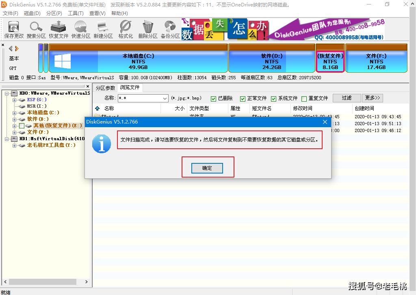Select the 格式化 format tool
This screenshot has height=295, width=416.
pos(126,30)
